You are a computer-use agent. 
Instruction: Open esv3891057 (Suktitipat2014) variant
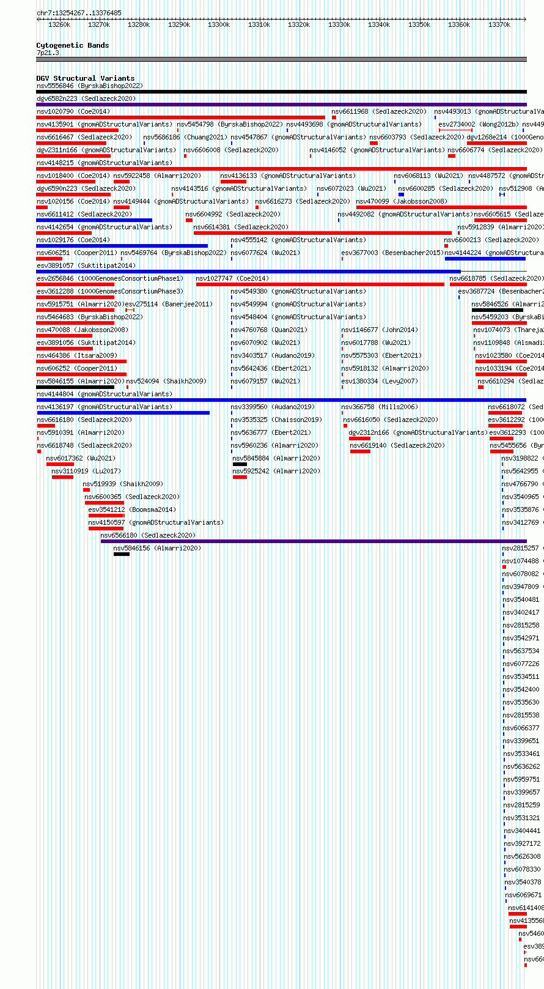pyautogui.click(x=86, y=265)
